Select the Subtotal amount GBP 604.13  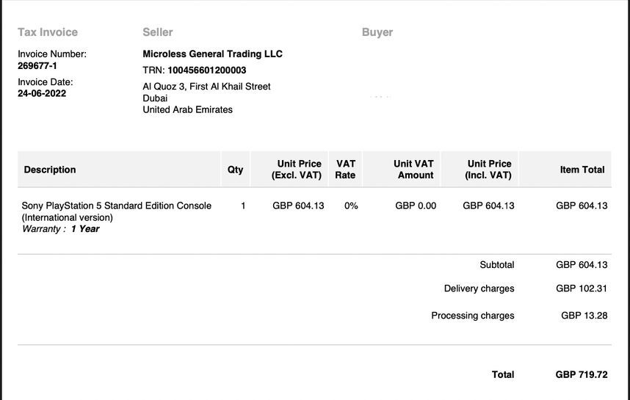click(582, 265)
